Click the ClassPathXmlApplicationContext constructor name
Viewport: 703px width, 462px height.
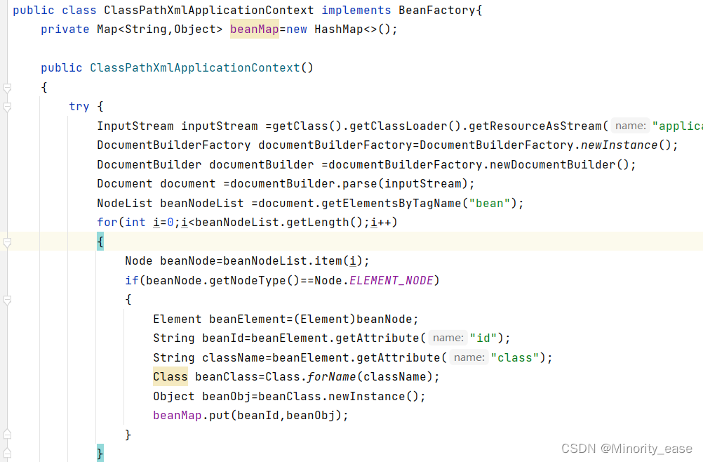(x=194, y=67)
